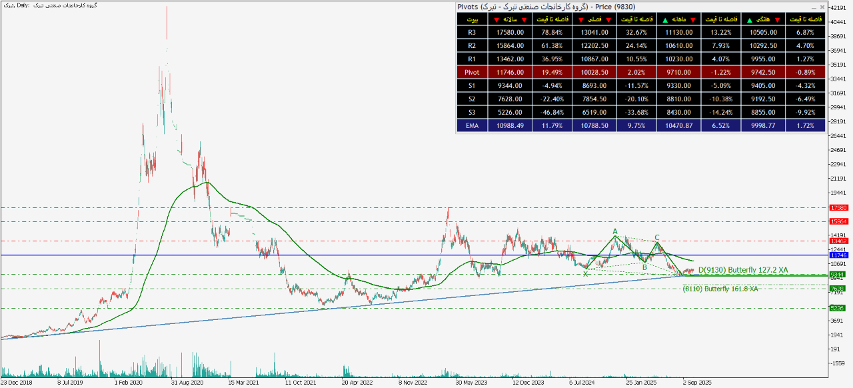Click the red arrow right of سالانه
Screen dimensions: 853x388
525,19
